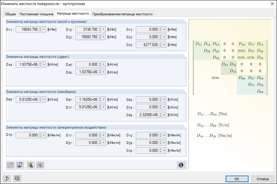
Task: Open D33 field arrow menu
Action: pos(164,45)
